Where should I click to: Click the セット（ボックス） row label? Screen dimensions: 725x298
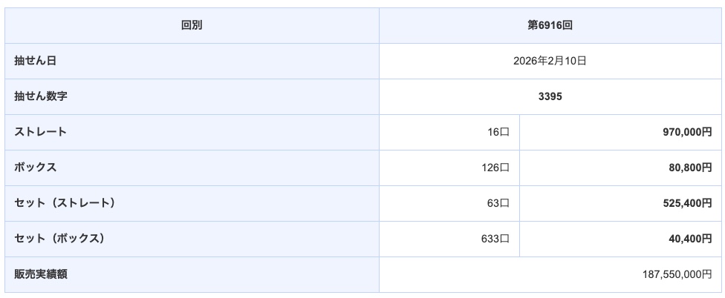pyautogui.click(x=59, y=239)
